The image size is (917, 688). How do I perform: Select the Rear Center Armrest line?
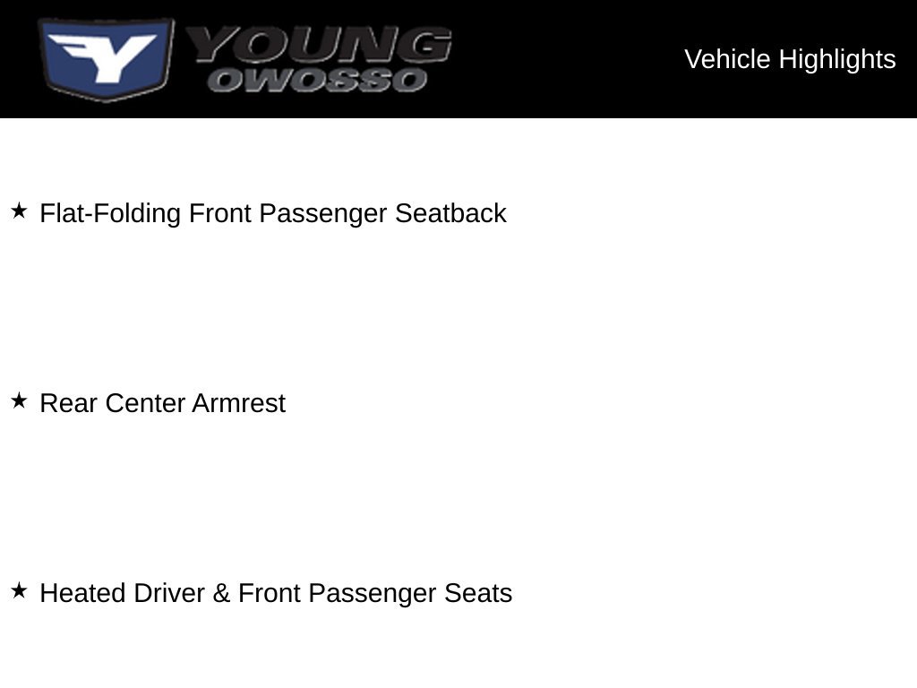163,403
